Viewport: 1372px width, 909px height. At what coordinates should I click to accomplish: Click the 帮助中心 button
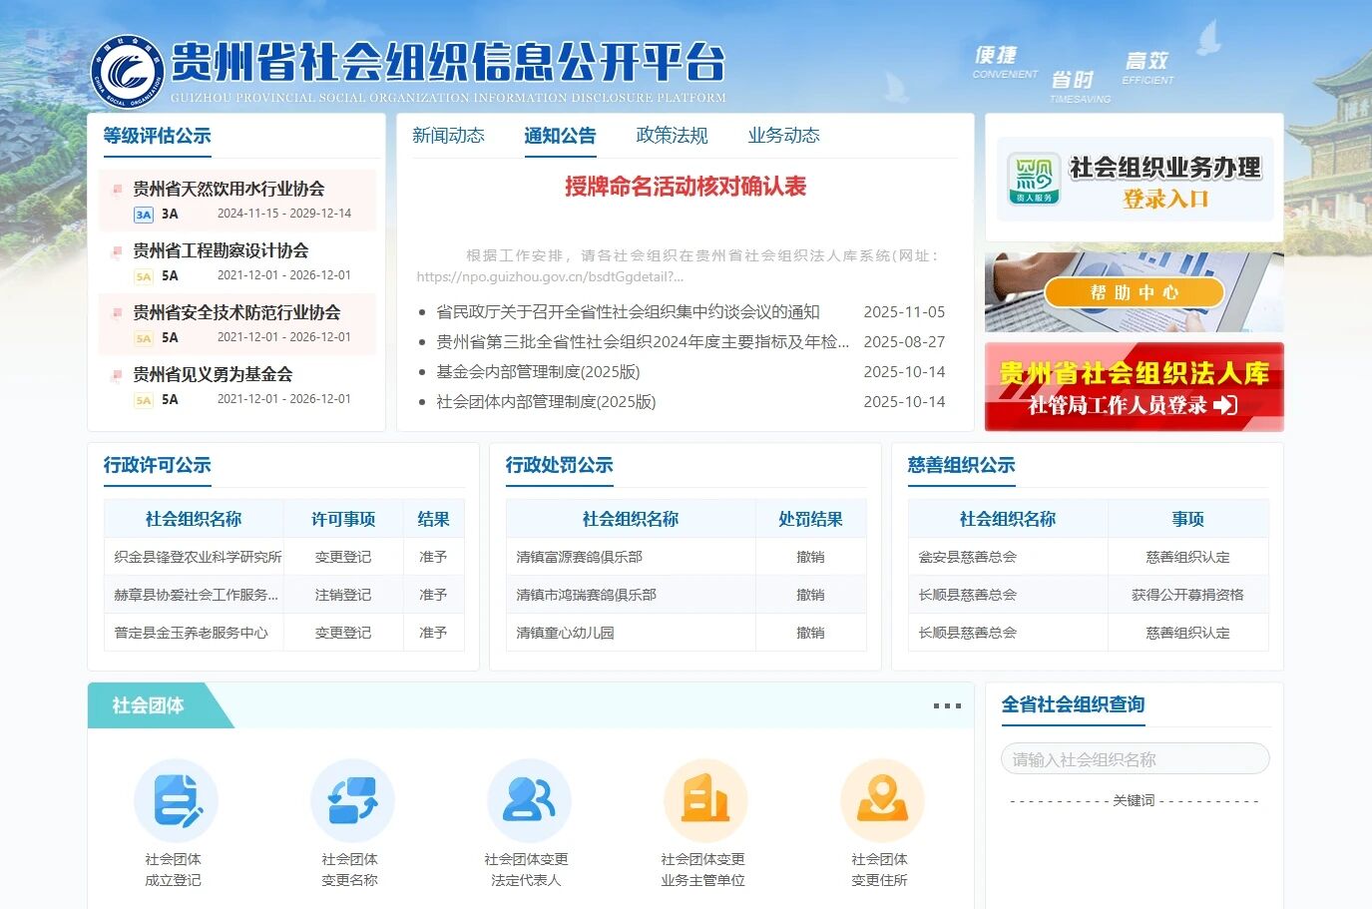[x=1135, y=292]
